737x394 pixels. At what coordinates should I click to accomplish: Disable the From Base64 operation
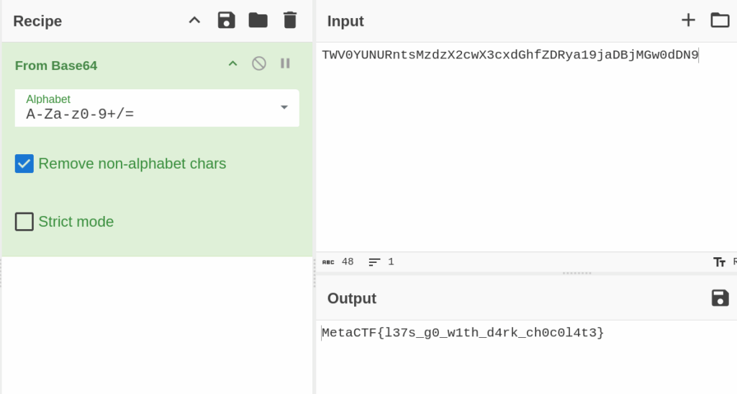(x=259, y=63)
